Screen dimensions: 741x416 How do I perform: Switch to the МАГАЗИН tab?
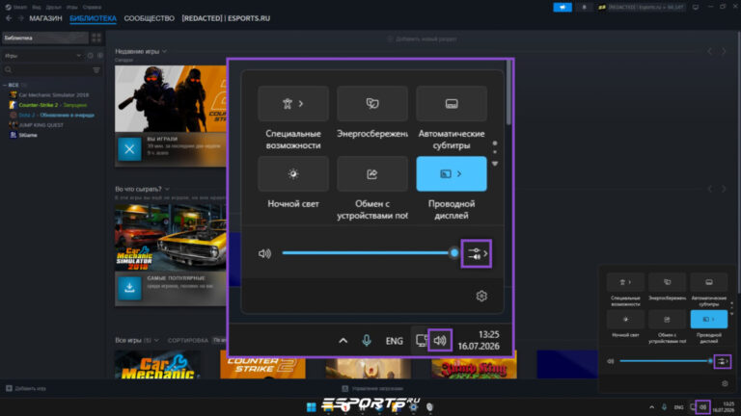point(46,18)
